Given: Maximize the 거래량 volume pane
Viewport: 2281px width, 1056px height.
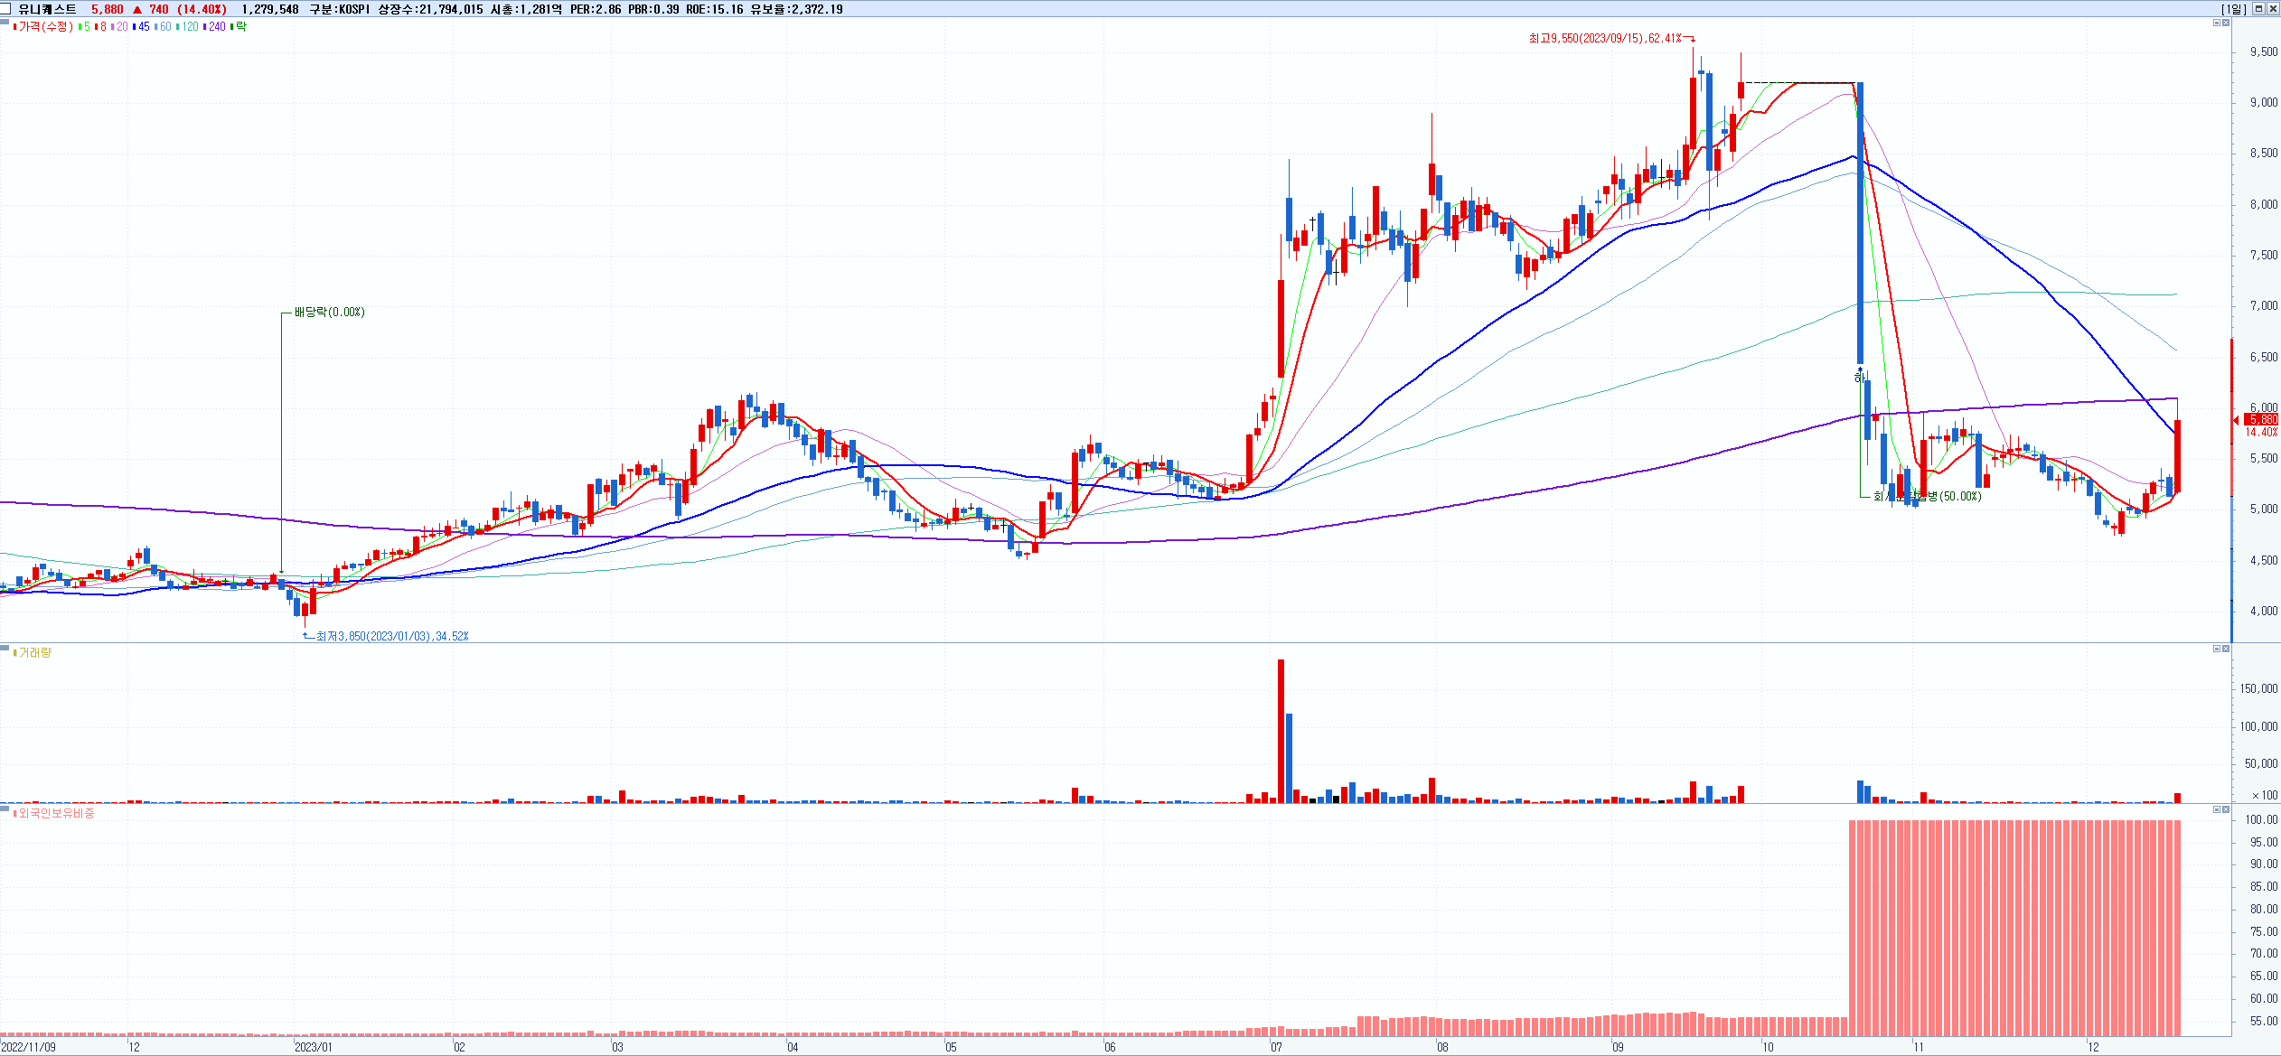Looking at the screenshot, I should tap(2216, 649).
